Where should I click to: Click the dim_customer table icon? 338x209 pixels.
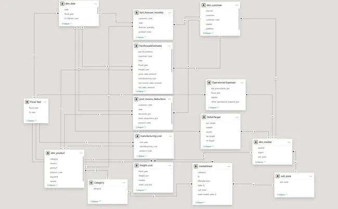tap(204, 4)
